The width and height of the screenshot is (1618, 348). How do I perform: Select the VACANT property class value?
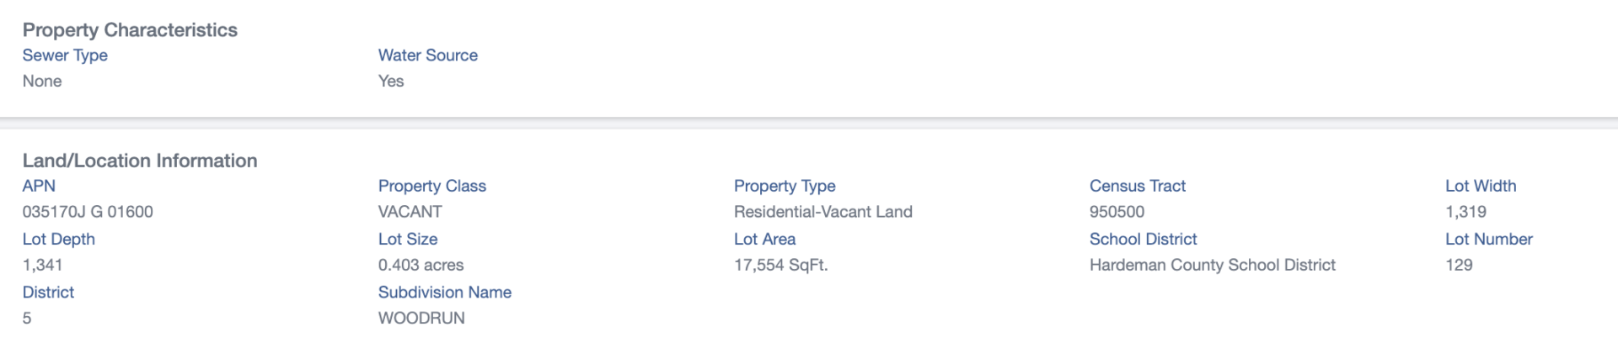(x=410, y=212)
